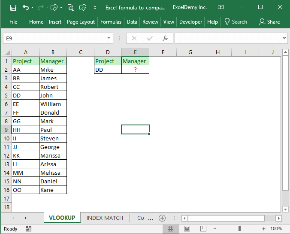Click the Print Preview magnifier icon
290x234 pixels.
pyautogui.click(x=70, y=8)
